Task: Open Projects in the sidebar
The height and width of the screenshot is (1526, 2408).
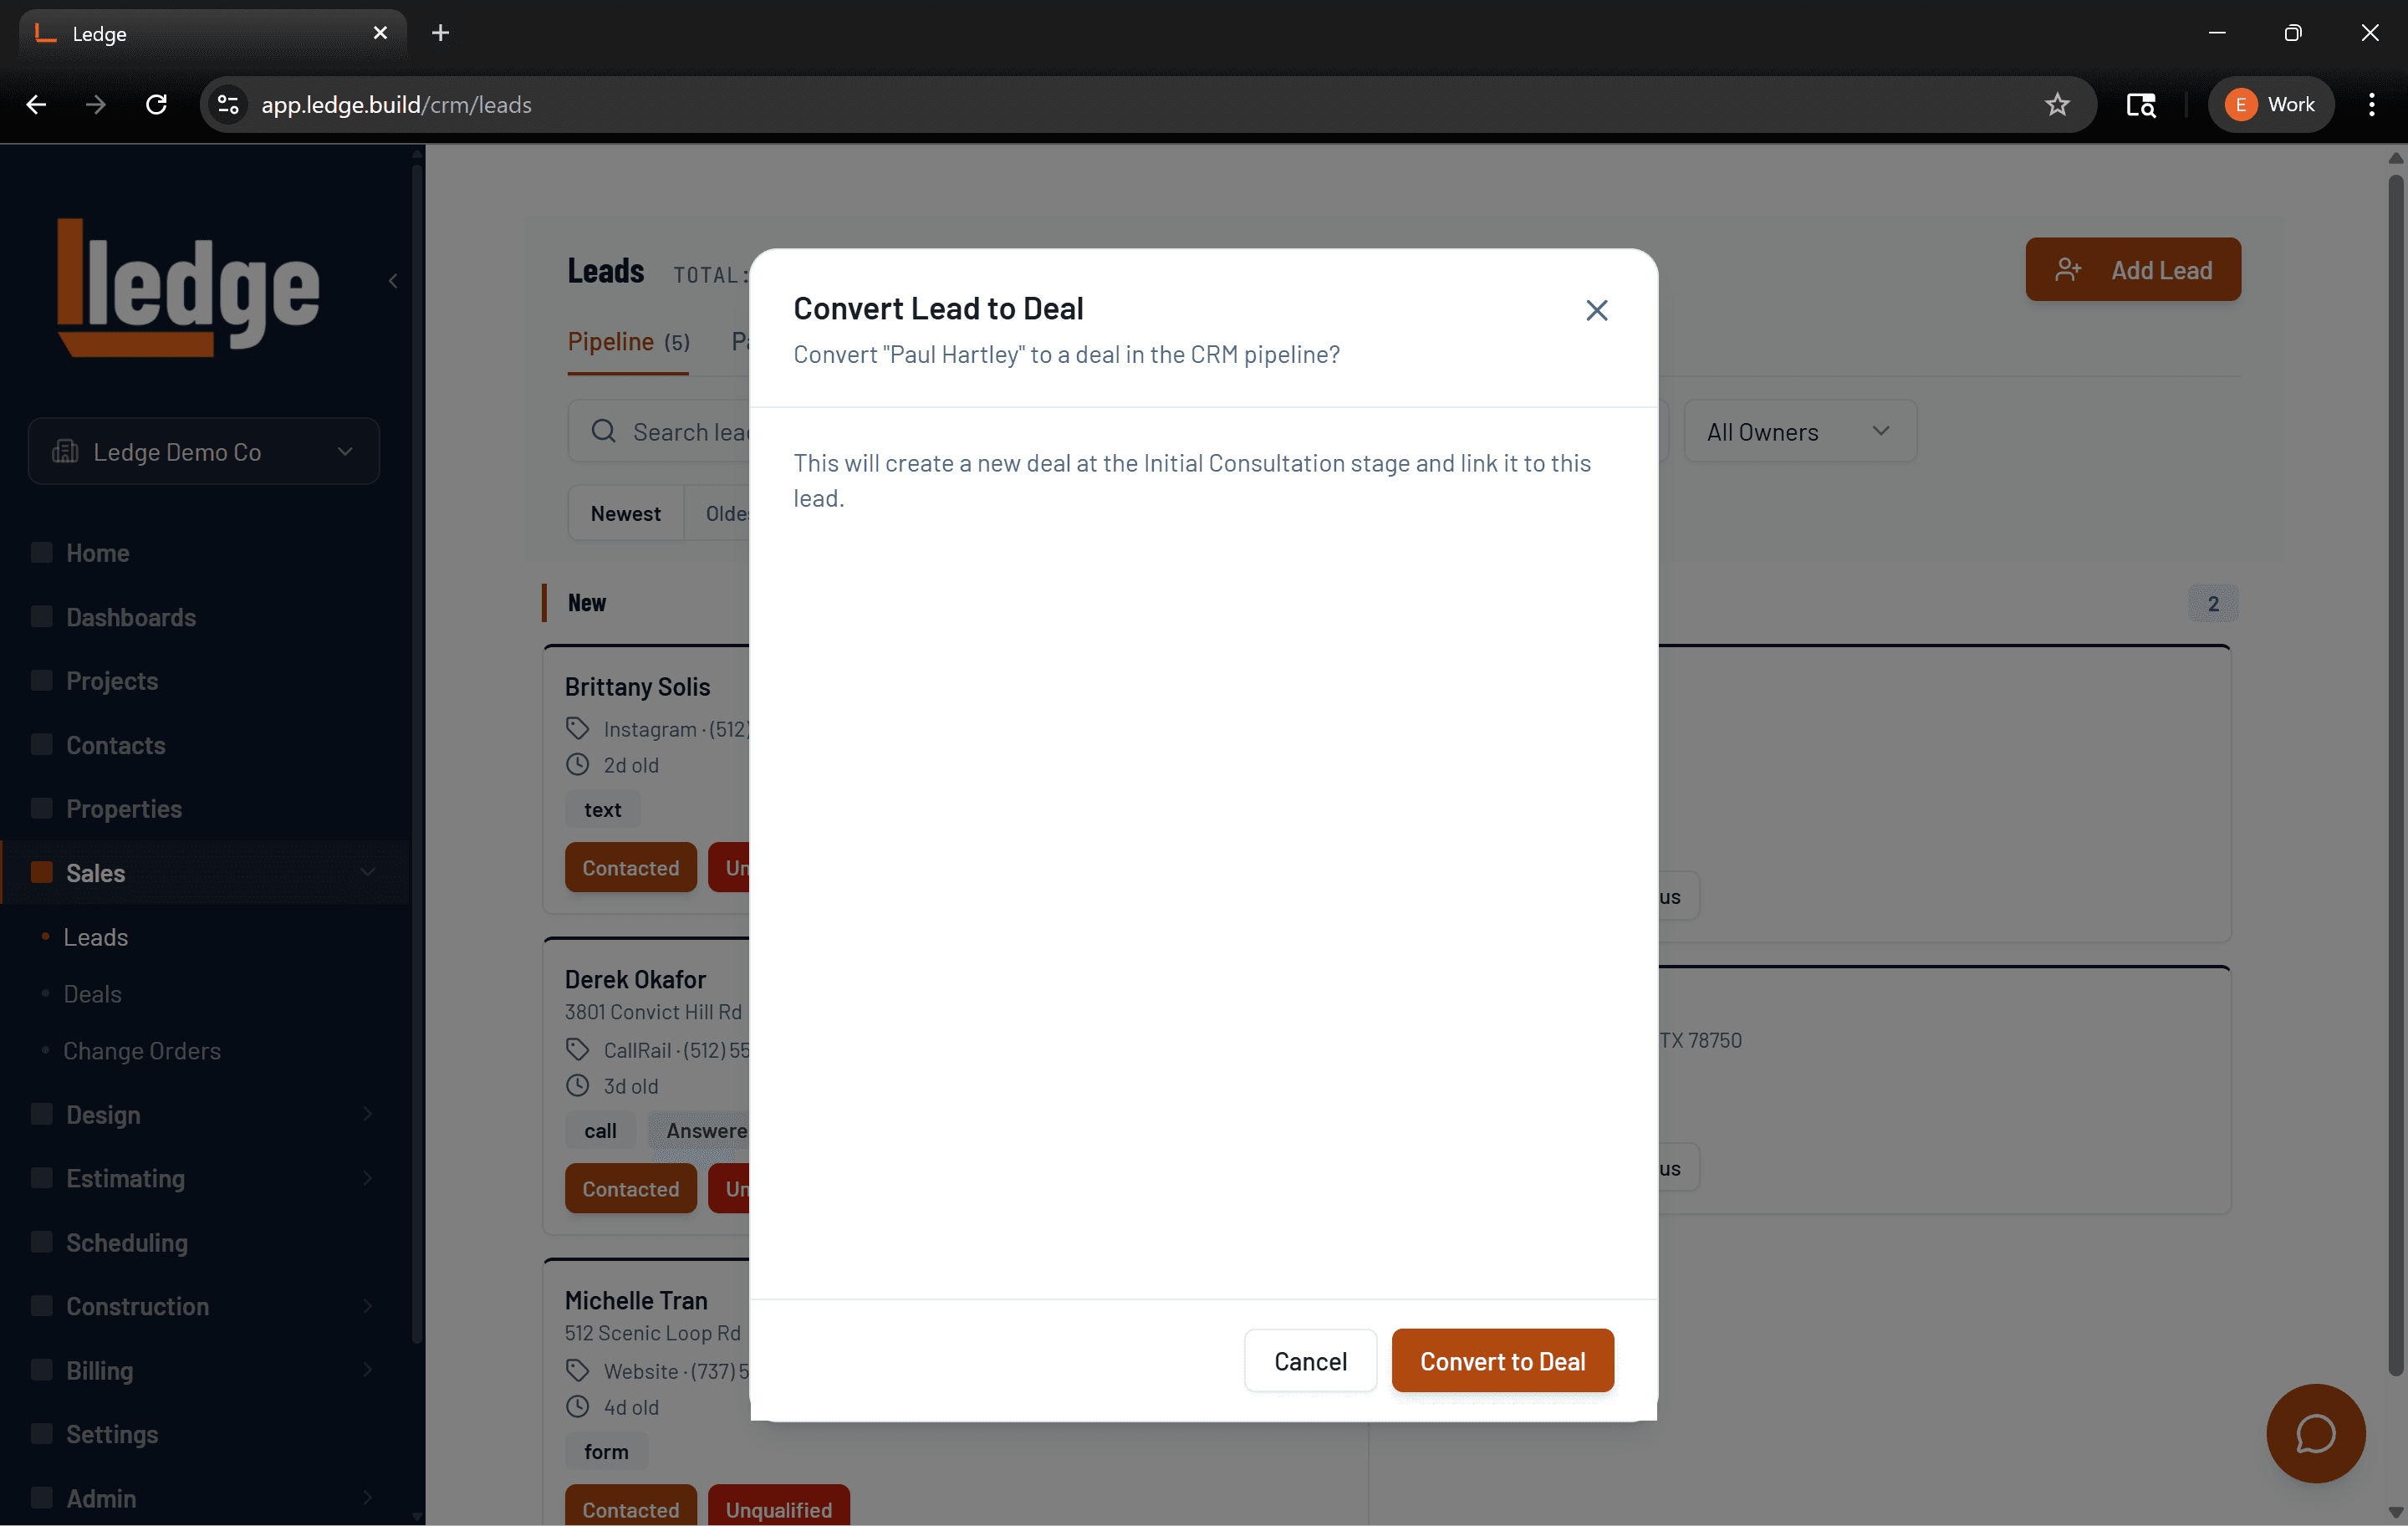Action: click(111, 681)
